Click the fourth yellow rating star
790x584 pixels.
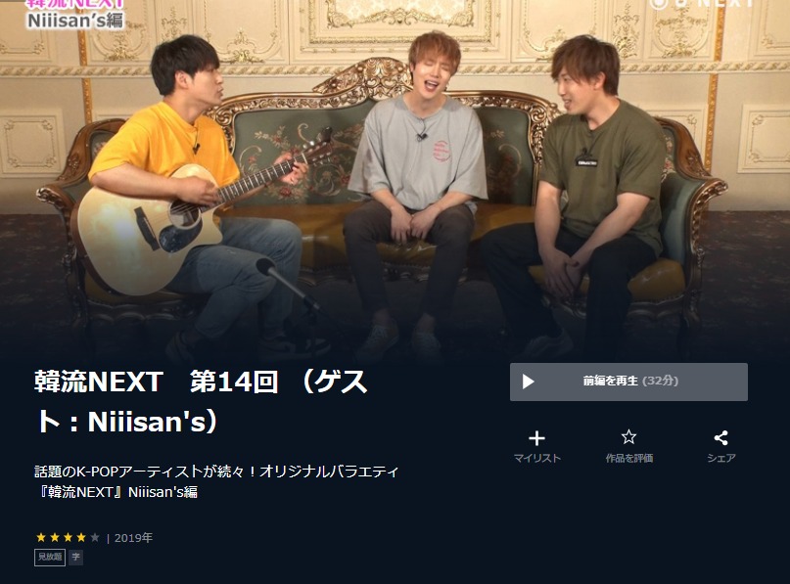pyautogui.click(x=81, y=538)
